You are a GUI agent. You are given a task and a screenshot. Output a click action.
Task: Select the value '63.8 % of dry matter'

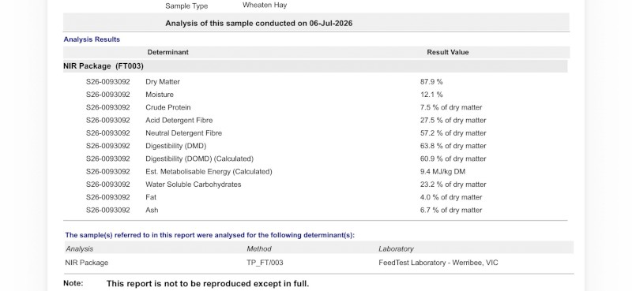tap(453, 146)
